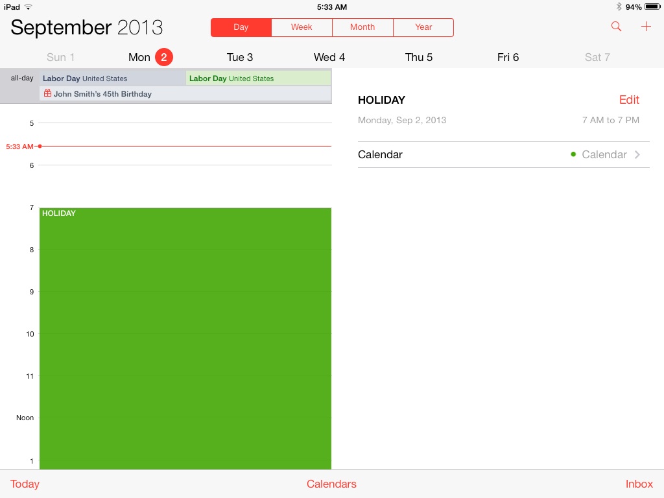Switch to Month view
The image size is (664, 498).
tap(362, 27)
